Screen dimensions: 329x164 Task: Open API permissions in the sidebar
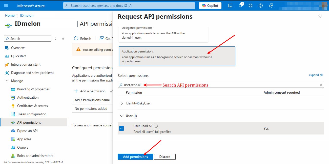pos(34,122)
